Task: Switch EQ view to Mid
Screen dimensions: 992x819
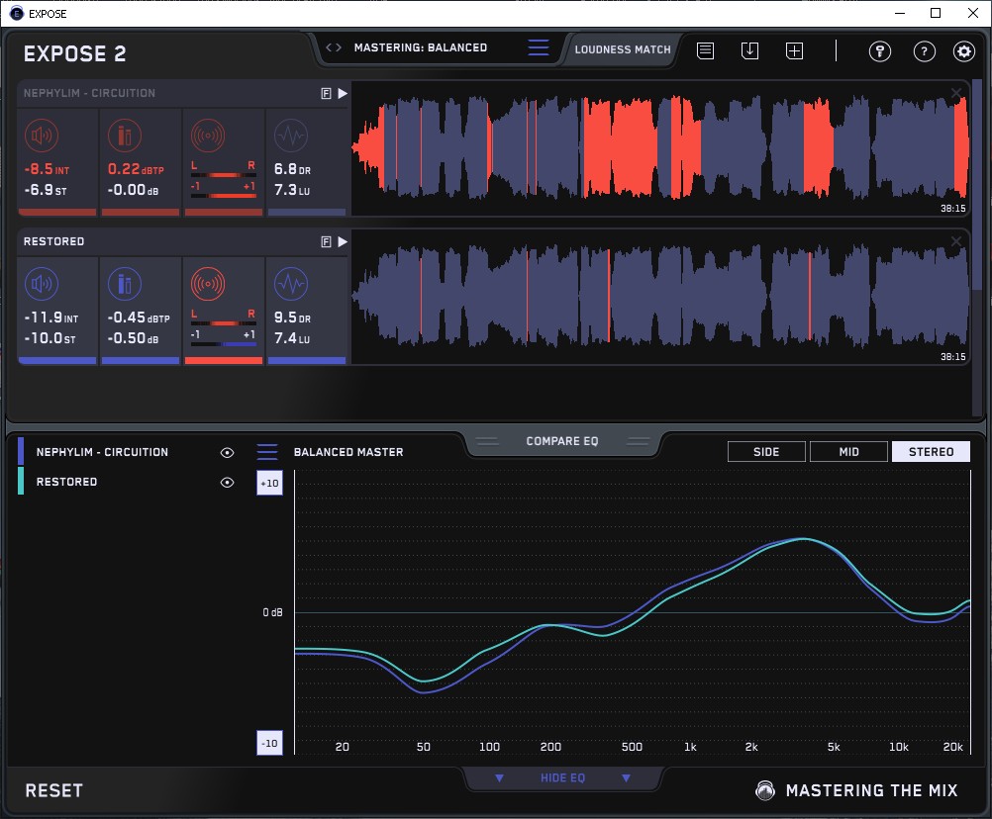Action: [x=847, y=452]
